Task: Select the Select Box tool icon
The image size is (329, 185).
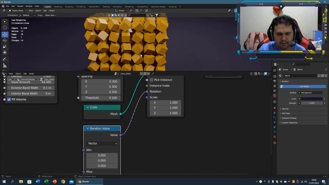Action: coord(5,22)
